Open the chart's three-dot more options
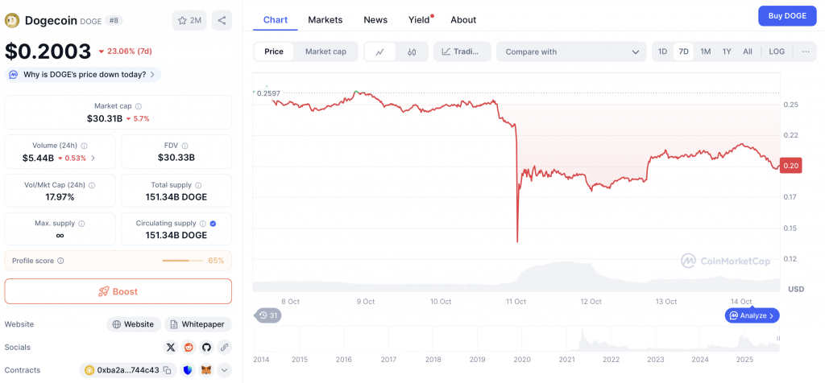 pos(806,51)
